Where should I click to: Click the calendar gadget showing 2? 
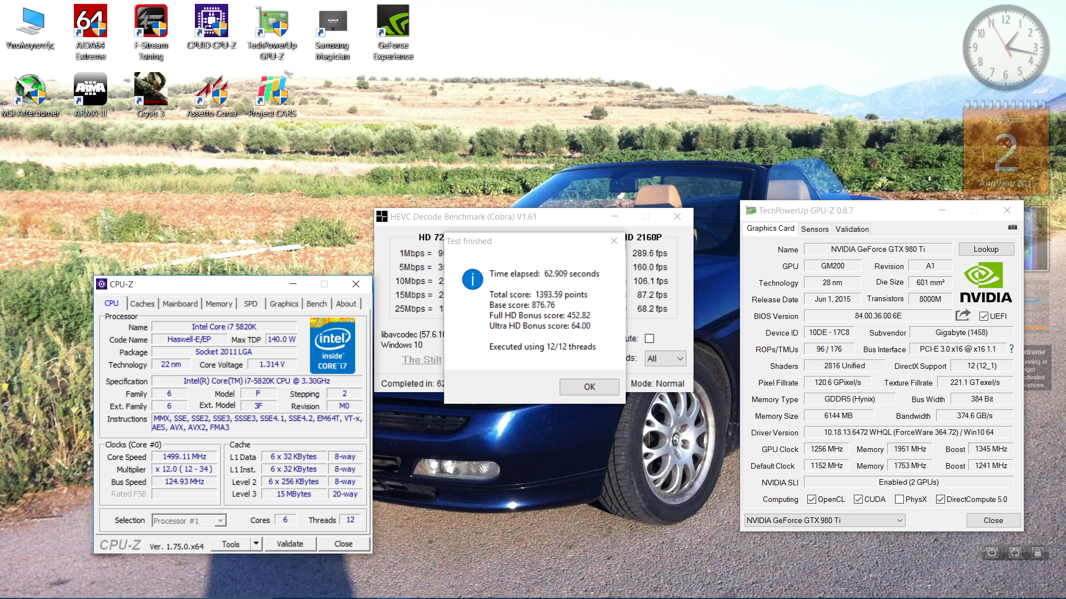tap(1006, 149)
